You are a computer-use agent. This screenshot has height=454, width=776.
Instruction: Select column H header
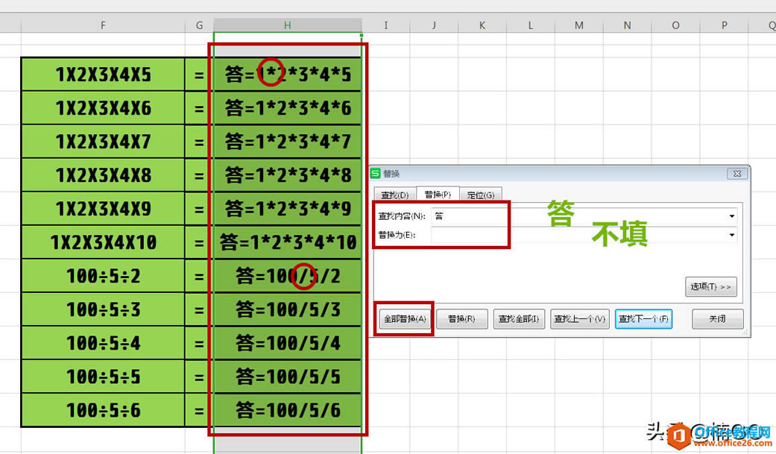[288, 25]
